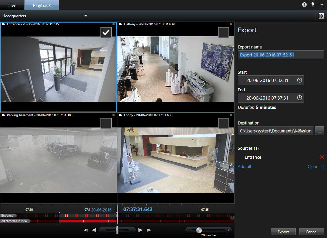Click the key login icon
The height and width of the screenshot is (238, 327).
pyautogui.click(x=313, y=5)
